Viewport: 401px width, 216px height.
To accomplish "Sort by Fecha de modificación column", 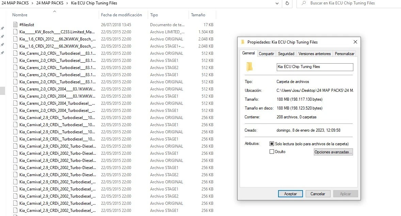I will (122, 15).
